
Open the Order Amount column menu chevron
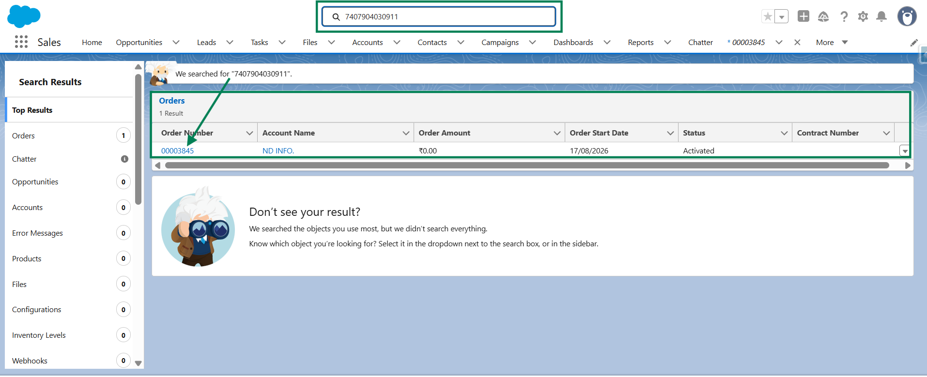[557, 133]
